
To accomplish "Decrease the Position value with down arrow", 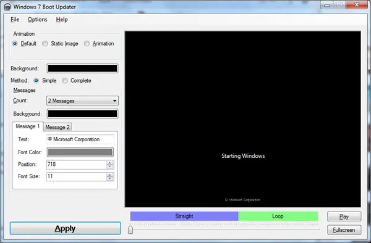I will [110, 167].
